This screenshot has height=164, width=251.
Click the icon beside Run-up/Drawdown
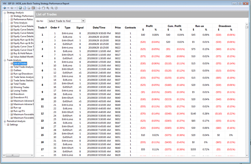[x=12, y=74]
